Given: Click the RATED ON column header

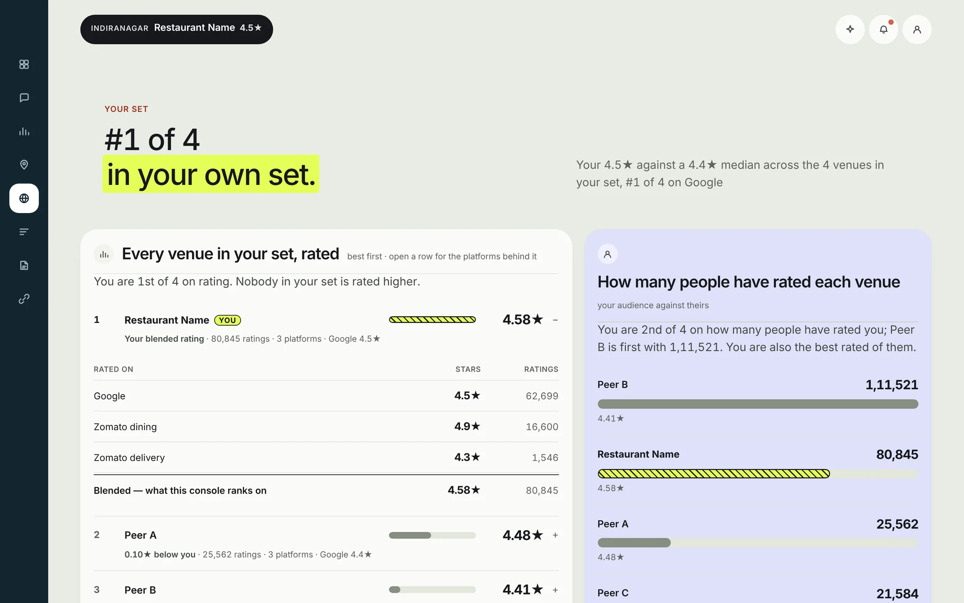Looking at the screenshot, I should (113, 369).
